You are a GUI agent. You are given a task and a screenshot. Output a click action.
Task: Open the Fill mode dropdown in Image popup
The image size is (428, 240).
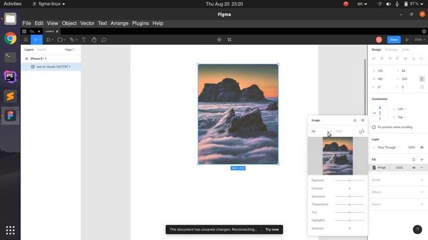pos(321,131)
